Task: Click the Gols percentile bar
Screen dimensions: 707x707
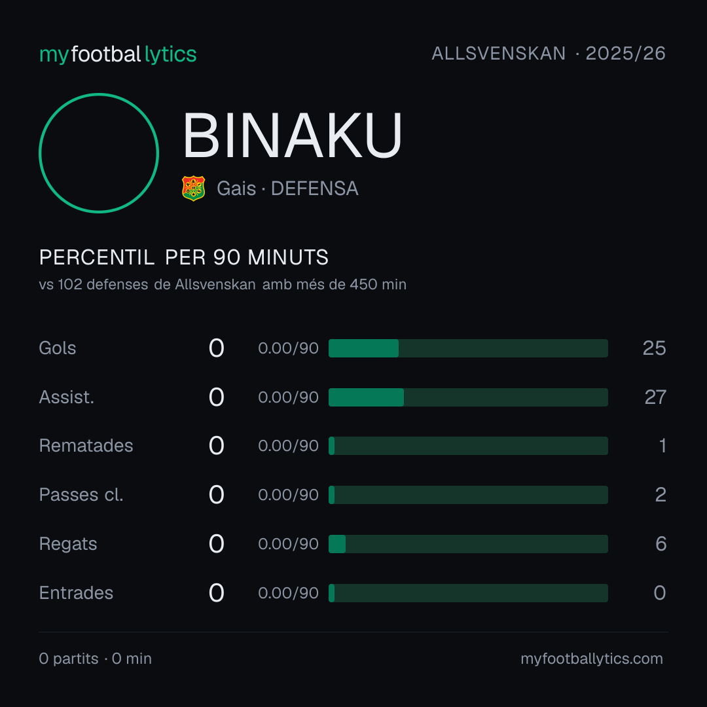Action: pos(468,348)
